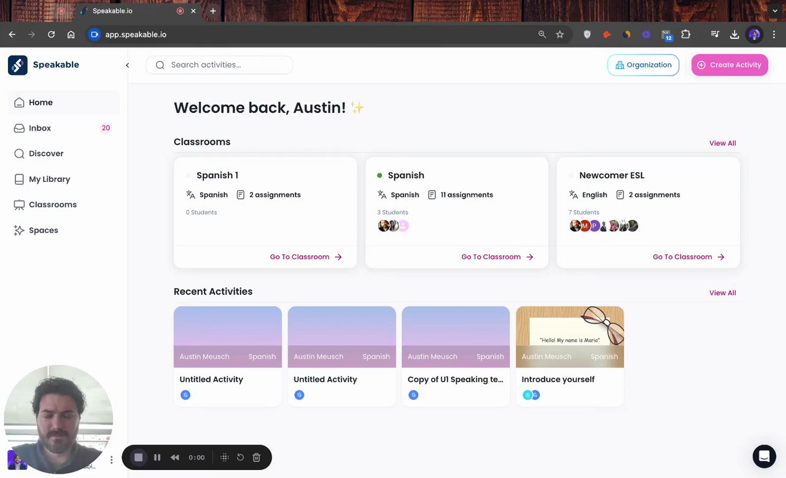786x478 pixels.
Task: Open the Inbox sidebar item
Action: click(x=64, y=128)
